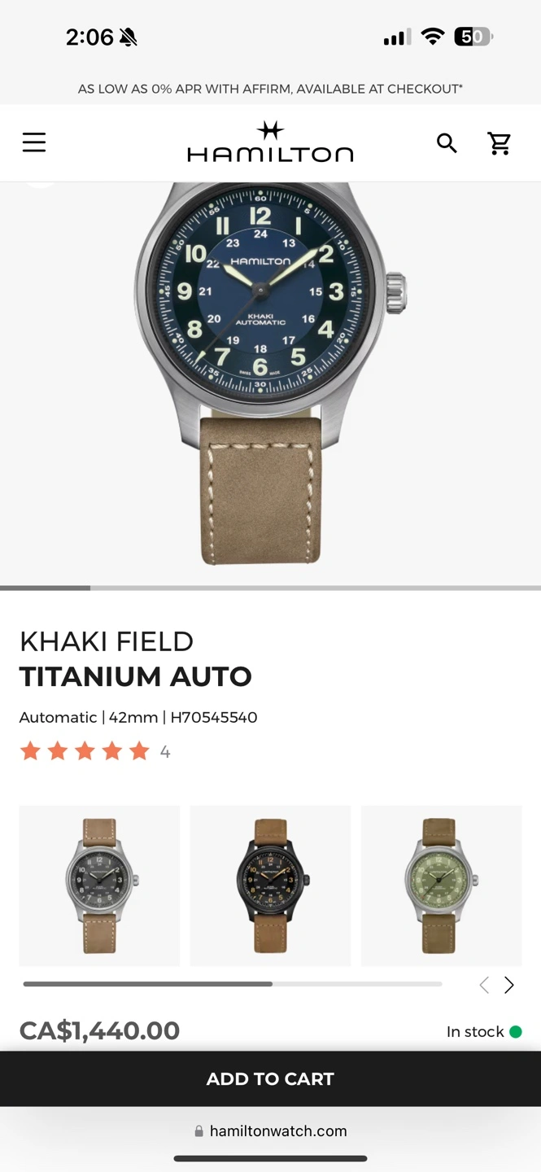541x1172 pixels.
Task: Open the shopping cart icon
Action: (500, 143)
